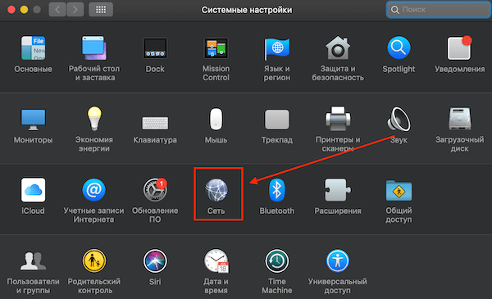Click the forward navigation arrow

(x=75, y=10)
